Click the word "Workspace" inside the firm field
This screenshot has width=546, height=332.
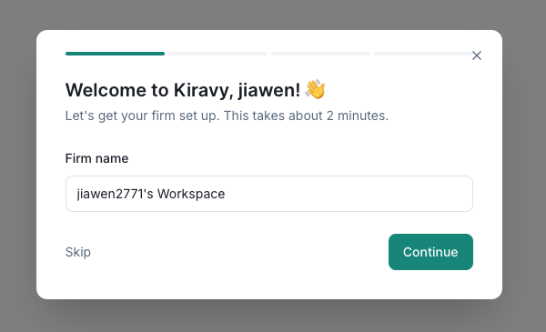(x=191, y=194)
